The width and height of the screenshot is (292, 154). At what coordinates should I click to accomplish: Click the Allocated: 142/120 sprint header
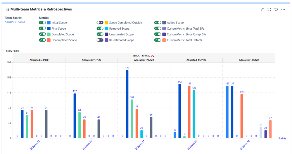point(196,60)
